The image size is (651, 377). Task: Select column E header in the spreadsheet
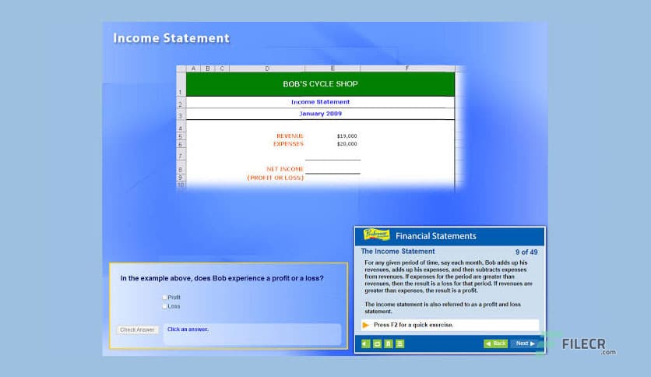[333, 69]
